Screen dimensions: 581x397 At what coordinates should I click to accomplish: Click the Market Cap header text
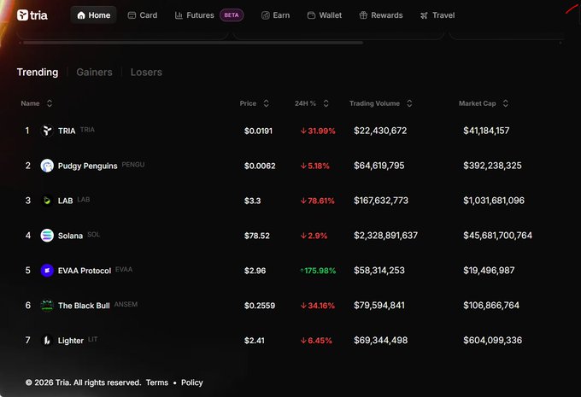point(478,103)
